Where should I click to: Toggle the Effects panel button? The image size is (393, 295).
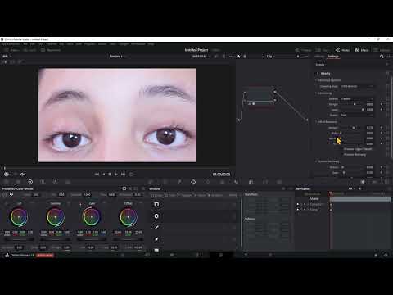click(x=361, y=50)
